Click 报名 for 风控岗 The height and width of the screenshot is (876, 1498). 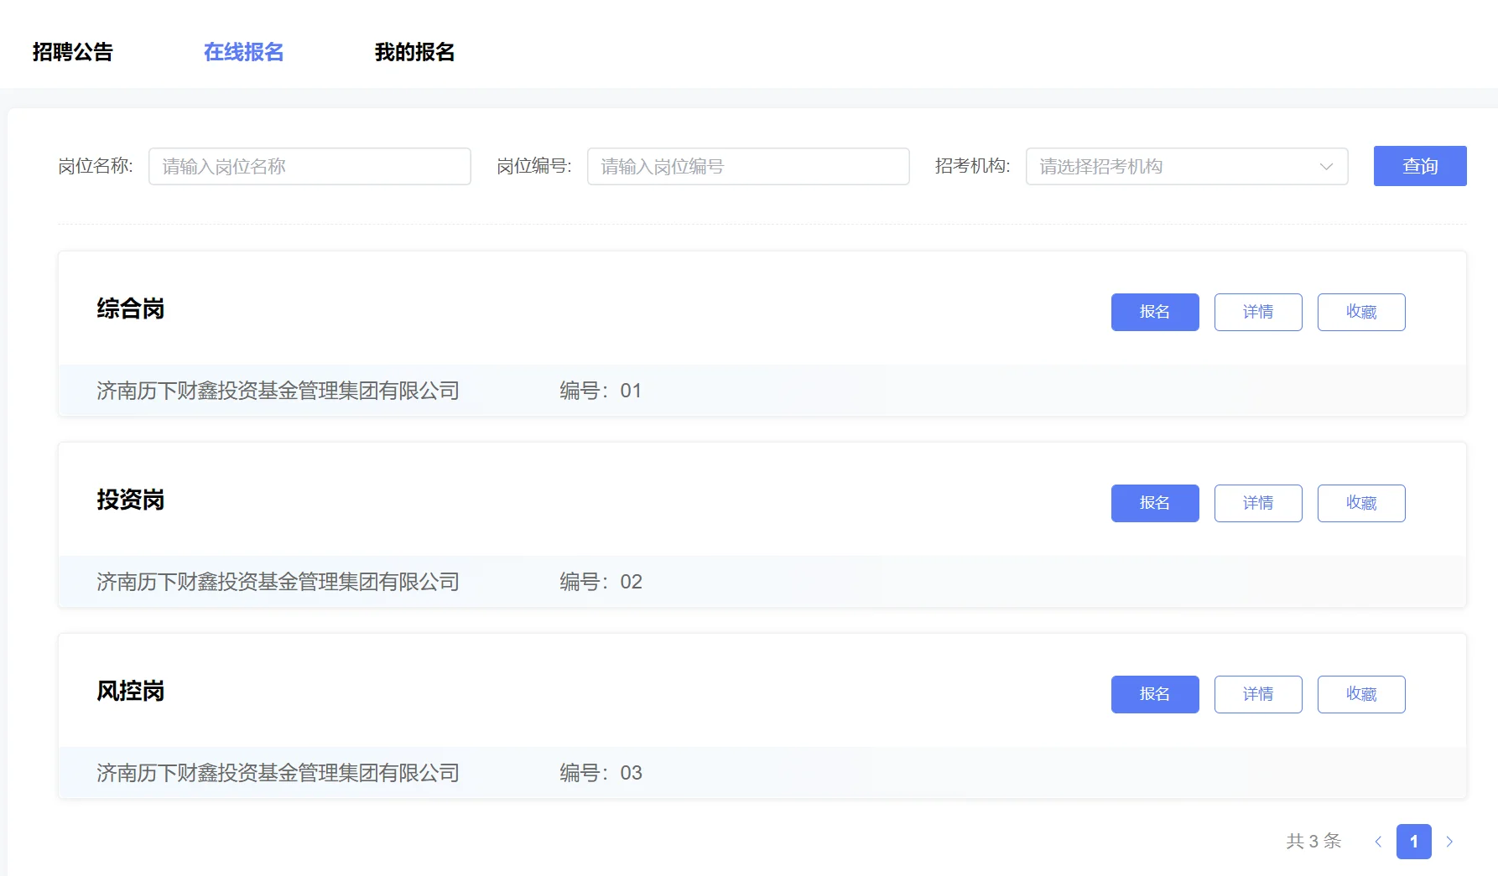1155,694
